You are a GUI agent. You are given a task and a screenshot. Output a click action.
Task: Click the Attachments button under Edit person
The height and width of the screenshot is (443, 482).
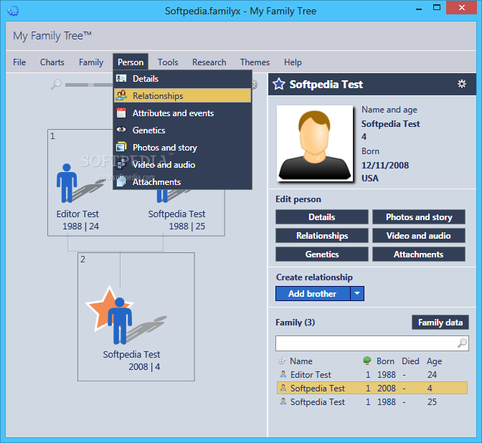(x=419, y=254)
